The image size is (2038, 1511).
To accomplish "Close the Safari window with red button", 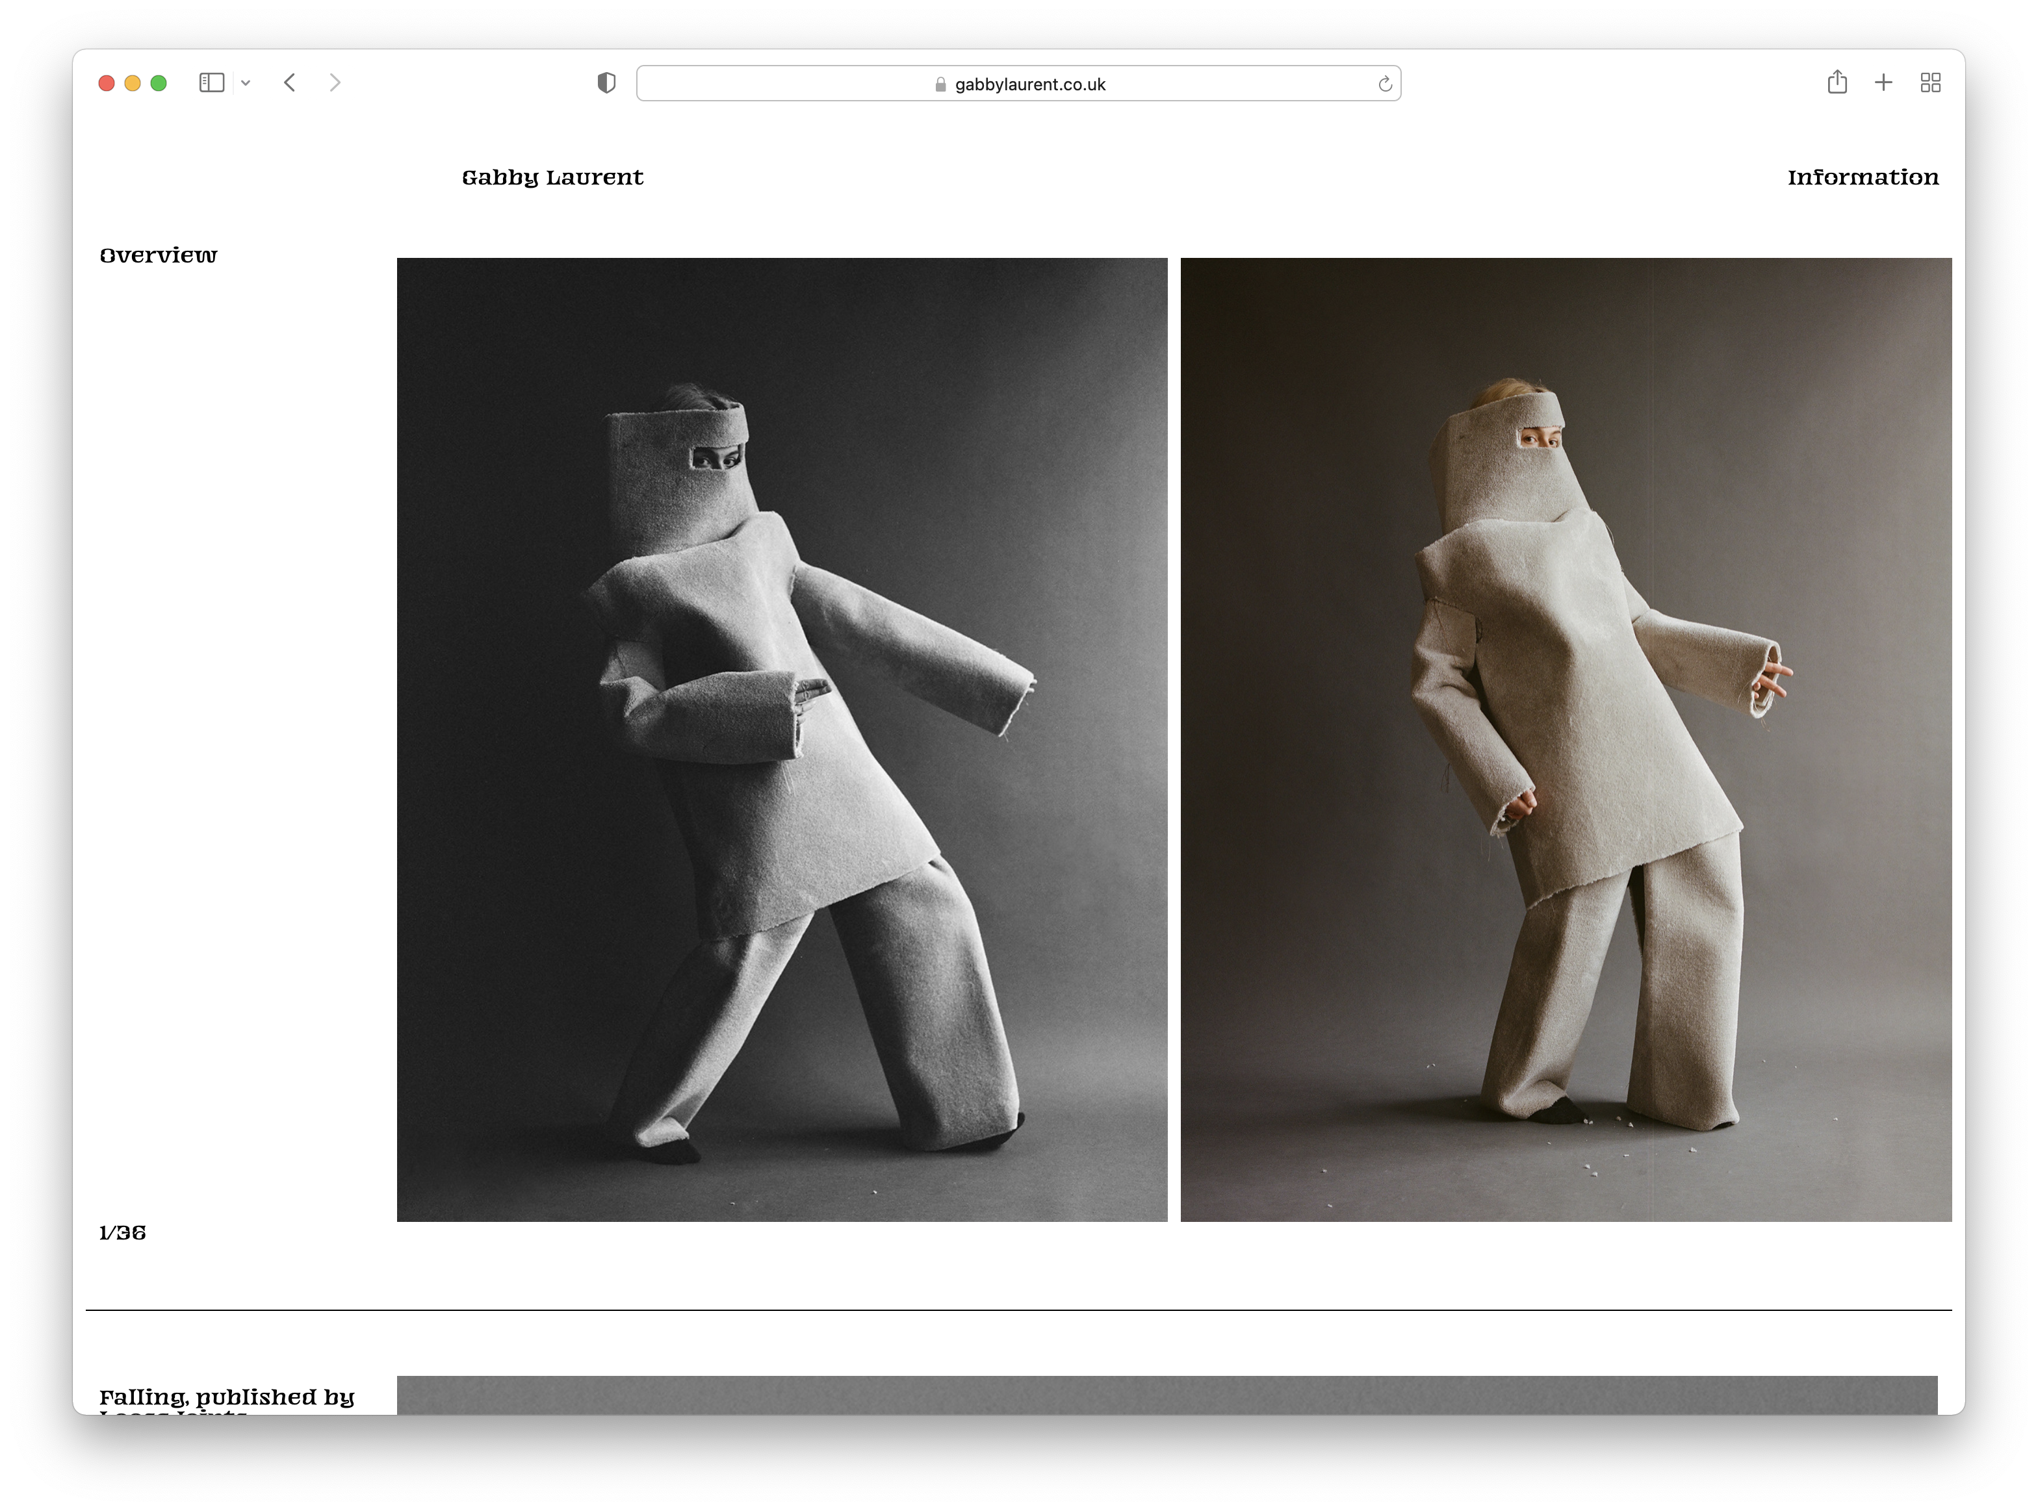I will (106, 83).
